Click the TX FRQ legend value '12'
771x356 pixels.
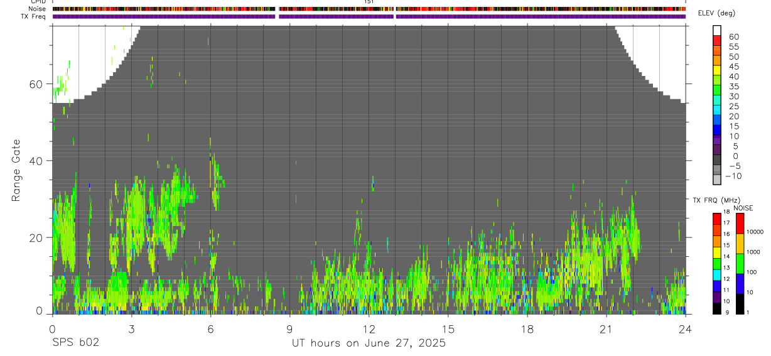tap(726, 279)
